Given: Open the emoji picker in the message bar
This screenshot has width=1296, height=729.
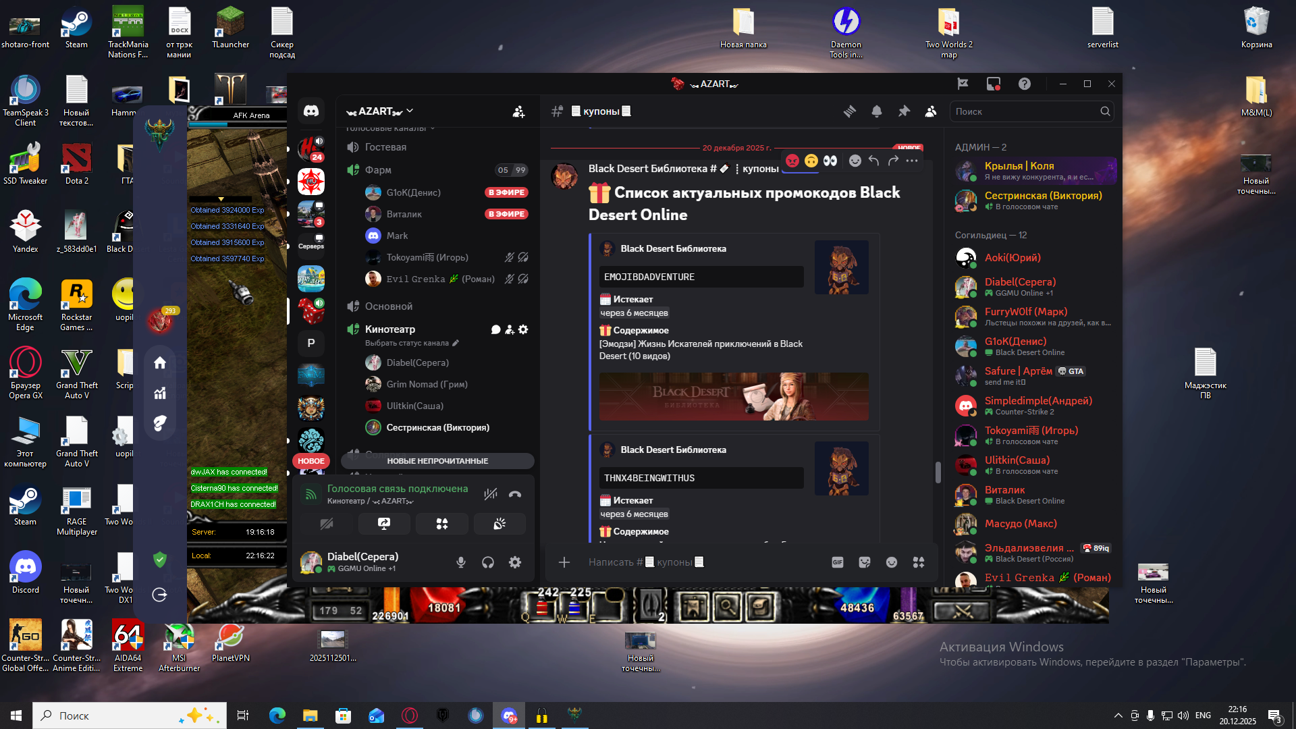Looking at the screenshot, I should [x=892, y=562].
